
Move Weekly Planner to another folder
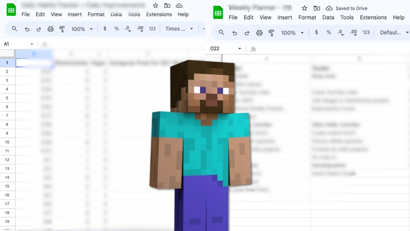click(x=317, y=8)
